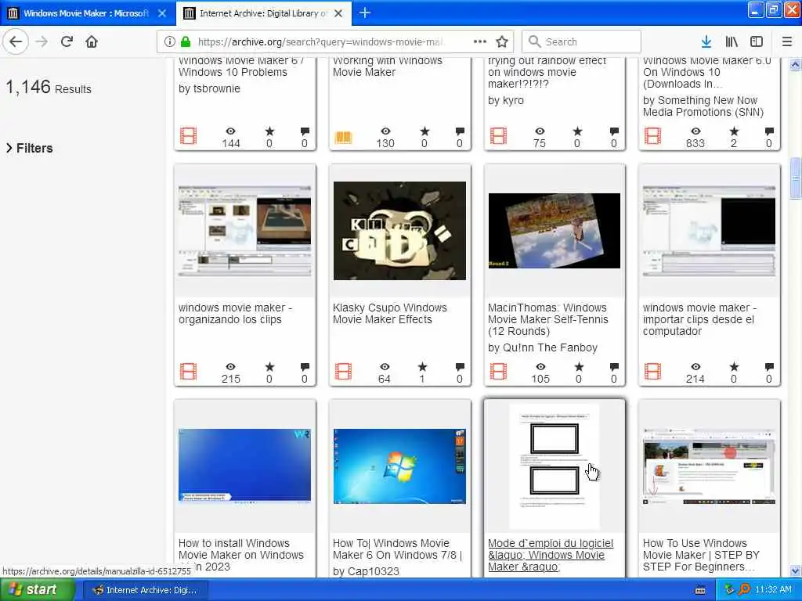
Task: Close the Internet Archive tab
Action: pos(338,13)
